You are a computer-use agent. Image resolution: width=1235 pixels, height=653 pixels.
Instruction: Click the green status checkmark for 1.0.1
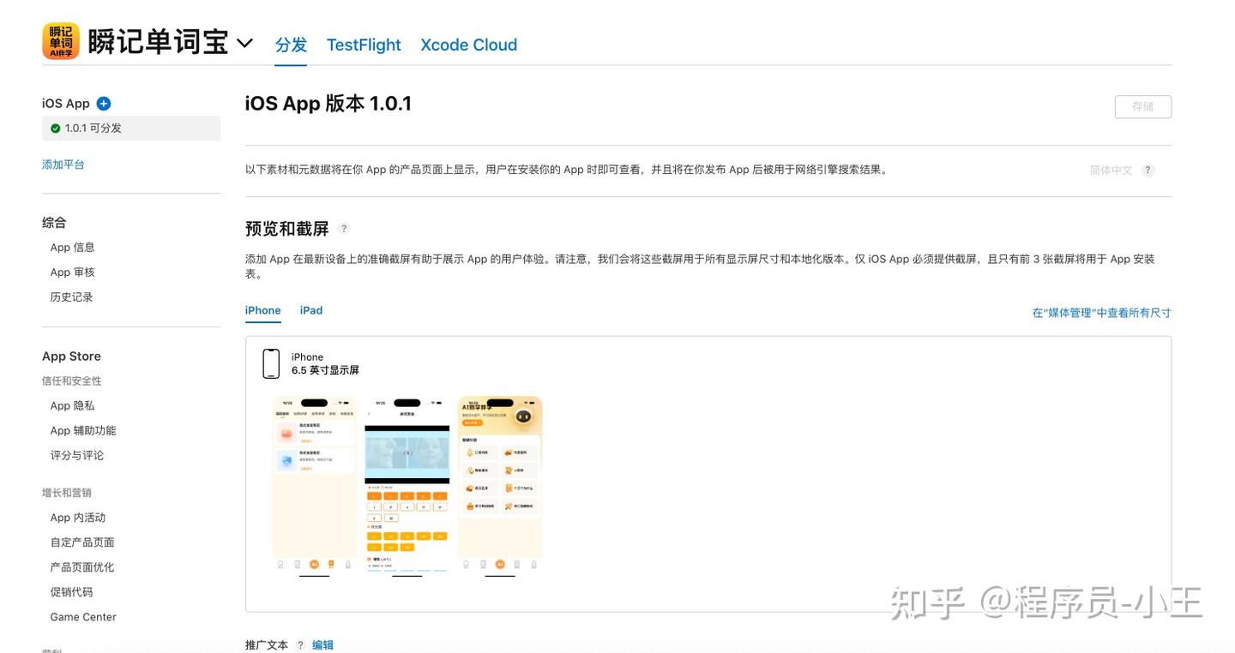(56, 129)
